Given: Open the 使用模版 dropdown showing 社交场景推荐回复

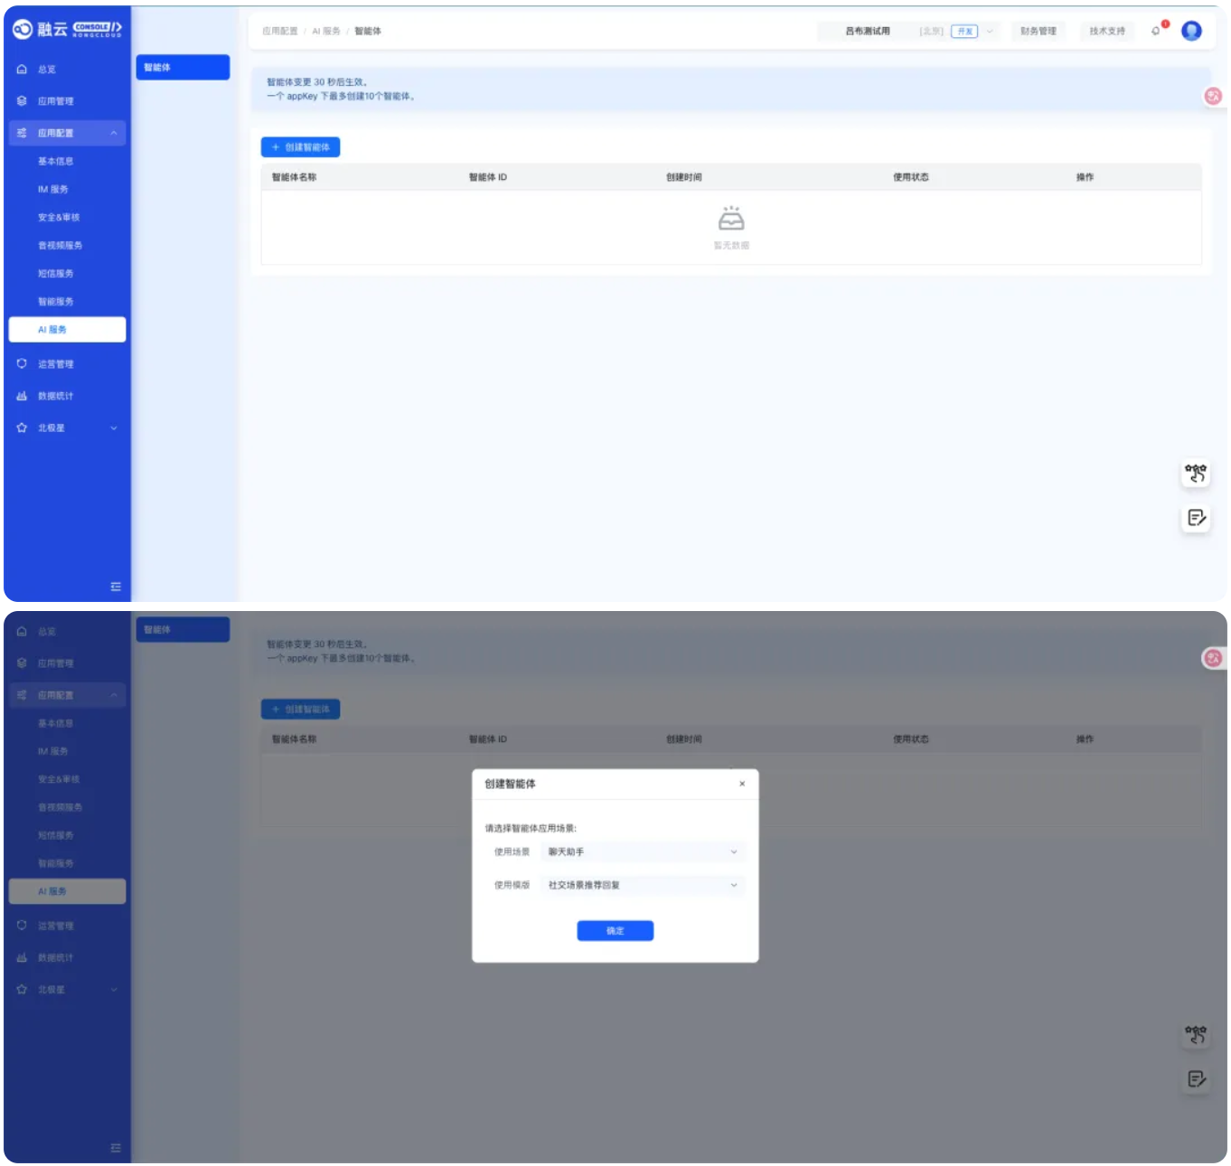Looking at the screenshot, I should tap(643, 885).
